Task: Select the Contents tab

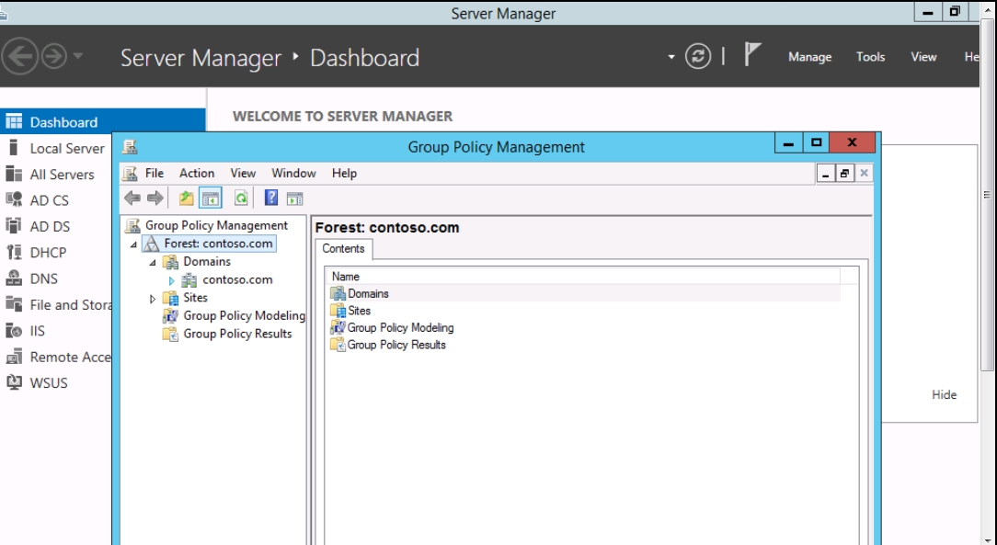Action: coord(343,249)
